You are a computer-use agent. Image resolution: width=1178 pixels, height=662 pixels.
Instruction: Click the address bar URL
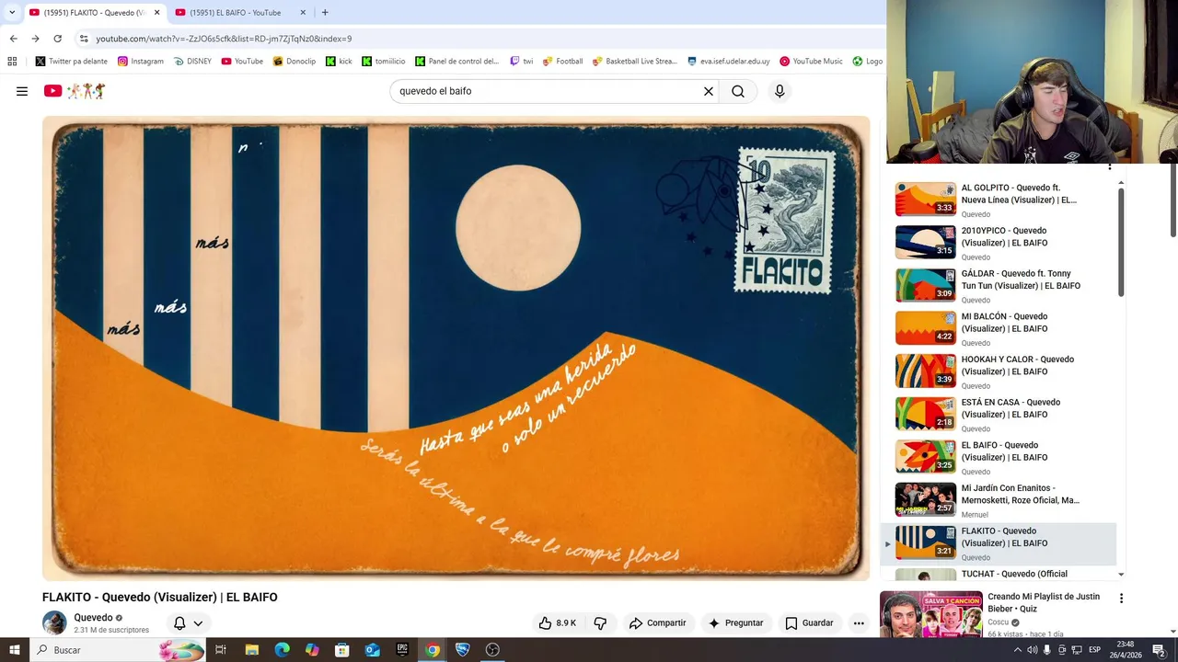(x=224, y=39)
